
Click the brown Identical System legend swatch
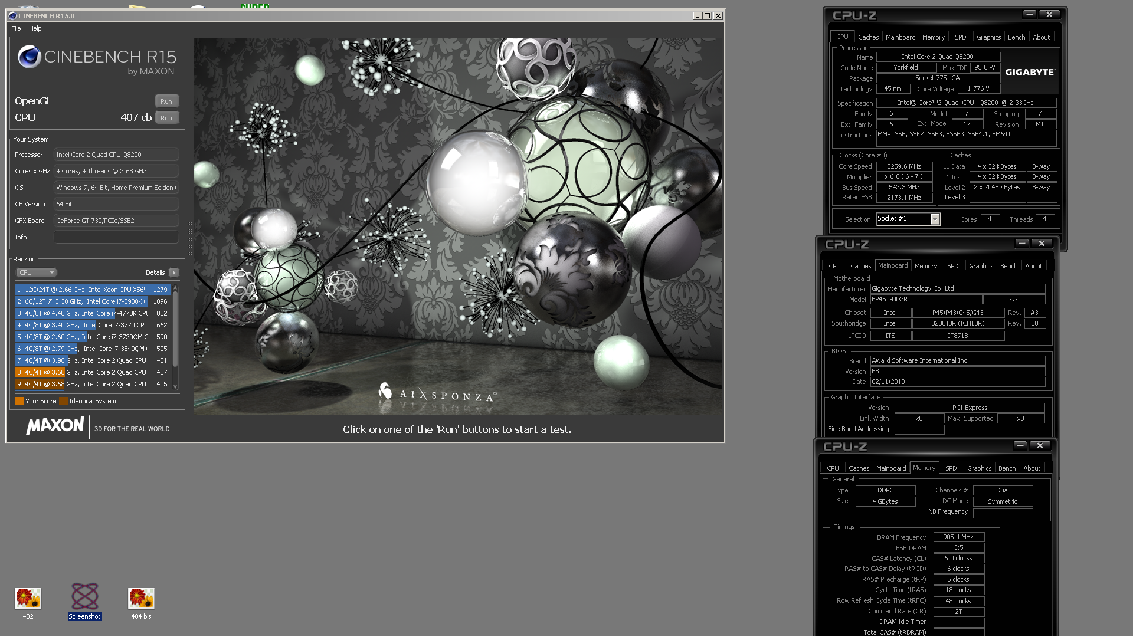click(x=63, y=401)
